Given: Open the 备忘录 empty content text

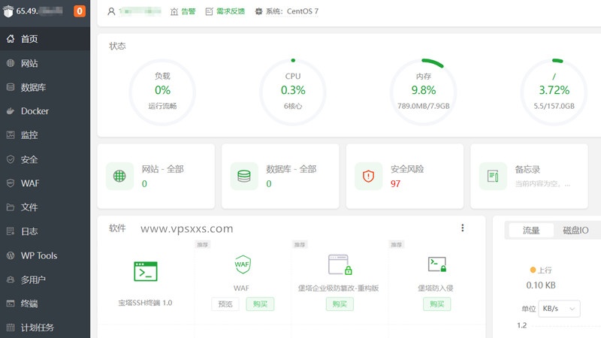Looking at the screenshot, I should [x=542, y=184].
